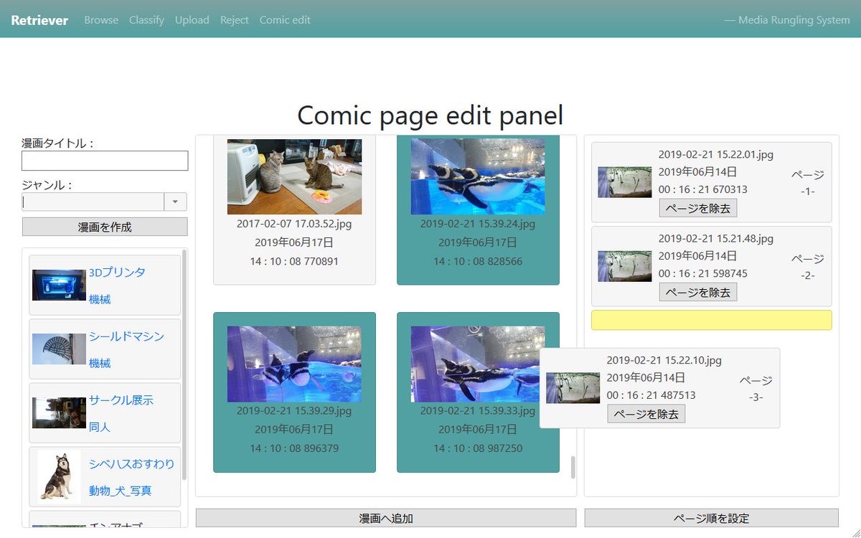Open the シールドマシン comic link

pyautogui.click(x=126, y=336)
